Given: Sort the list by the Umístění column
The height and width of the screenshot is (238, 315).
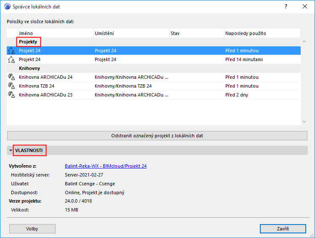Looking at the screenshot, I should click(x=131, y=33).
